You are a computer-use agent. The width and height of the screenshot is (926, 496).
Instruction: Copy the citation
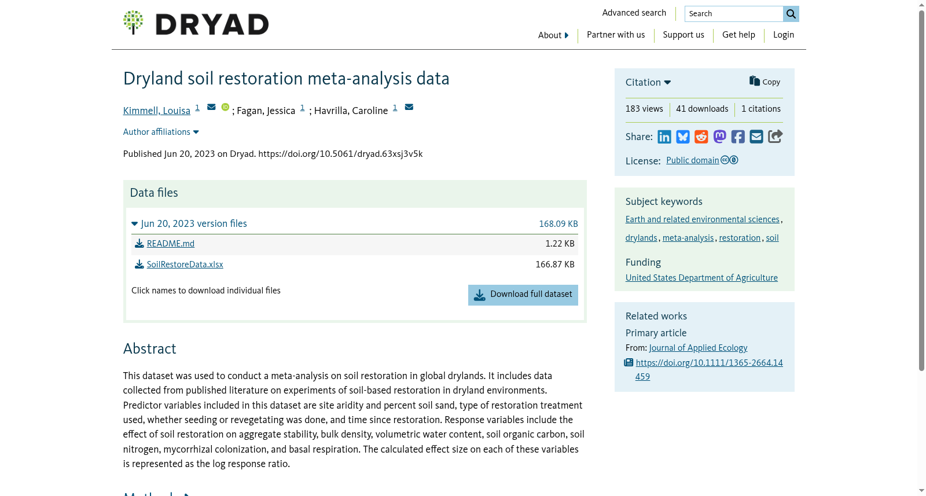(x=765, y=82)
